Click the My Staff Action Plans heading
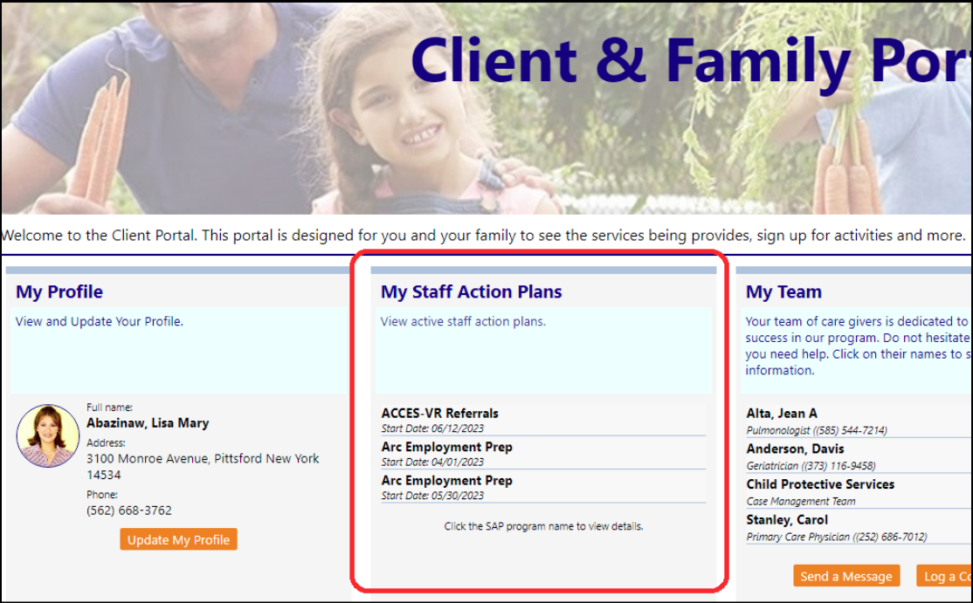Screen dimensions: 973x603 pyautogui.click(x=472, y=291)
